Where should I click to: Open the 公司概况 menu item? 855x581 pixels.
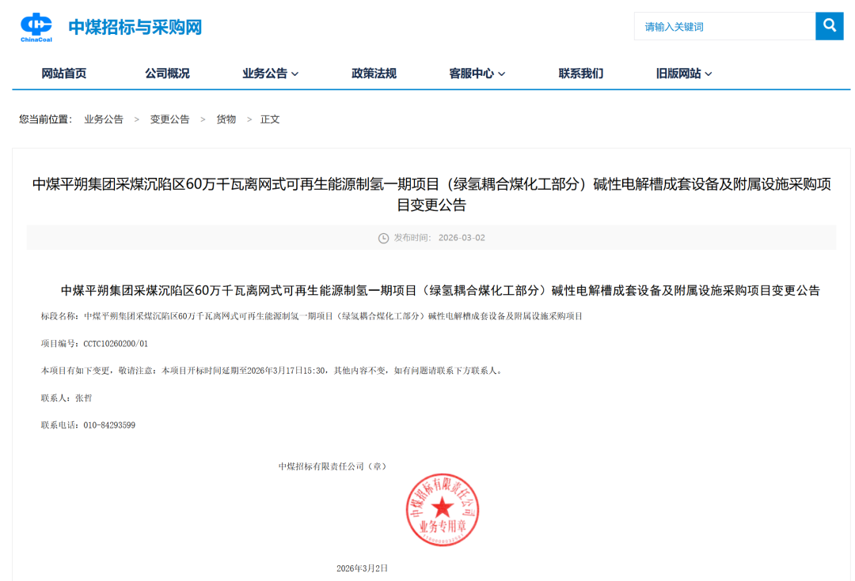167,73
